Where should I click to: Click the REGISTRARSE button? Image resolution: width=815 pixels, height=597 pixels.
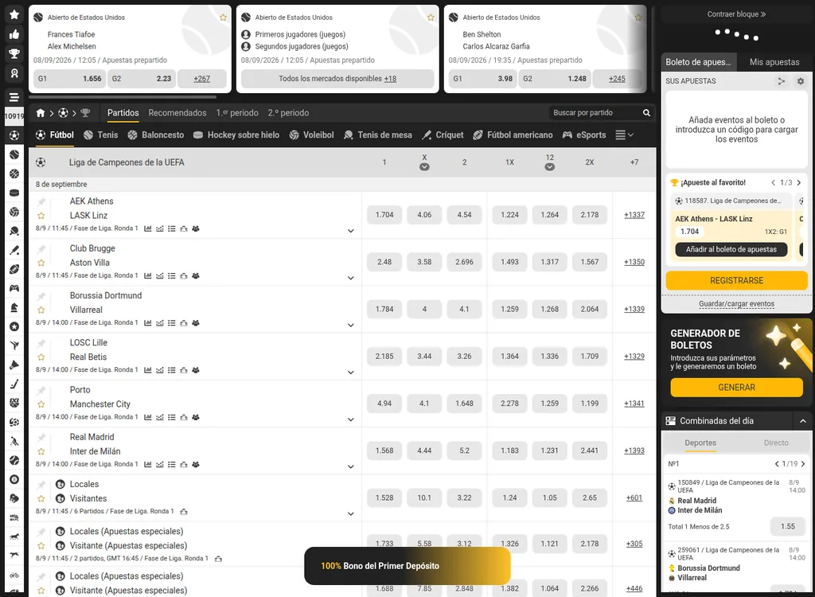click(x=736, y=280)
